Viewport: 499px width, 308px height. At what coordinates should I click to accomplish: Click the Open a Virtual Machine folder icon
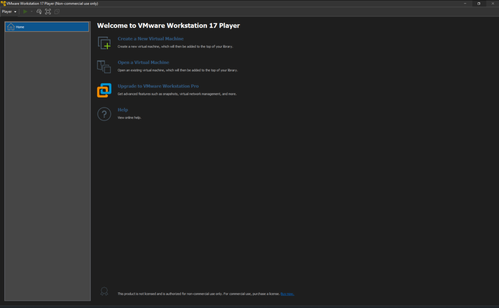click(x=104, y=67)
